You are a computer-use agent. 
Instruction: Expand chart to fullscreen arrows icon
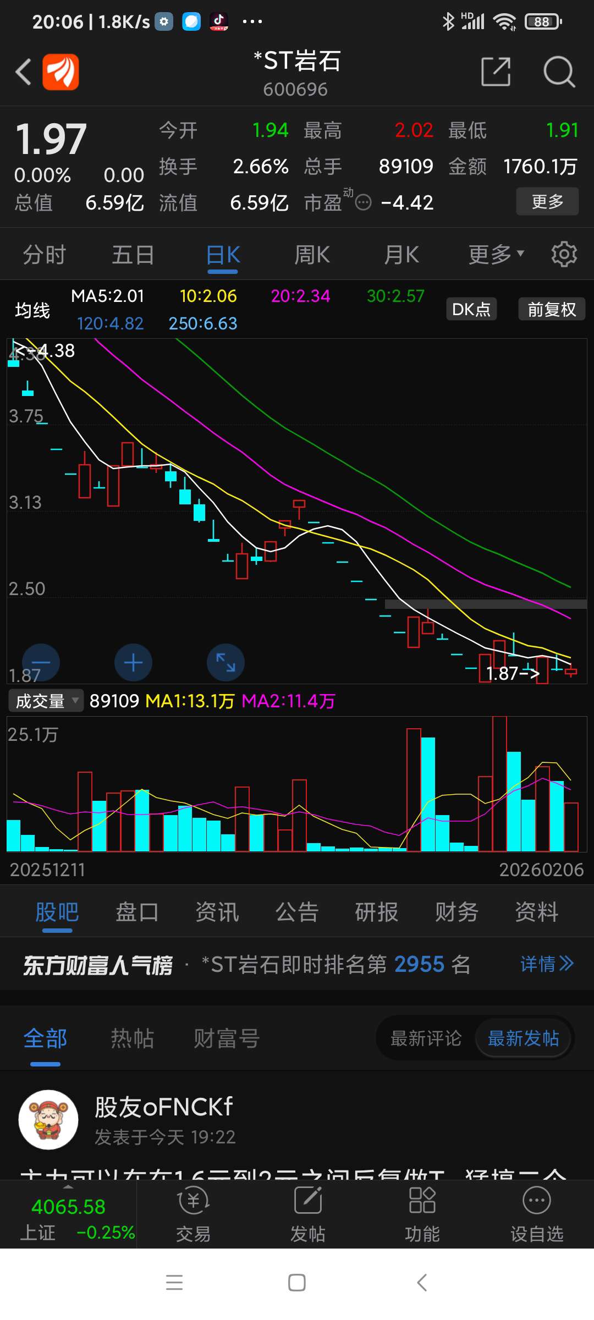226,663
